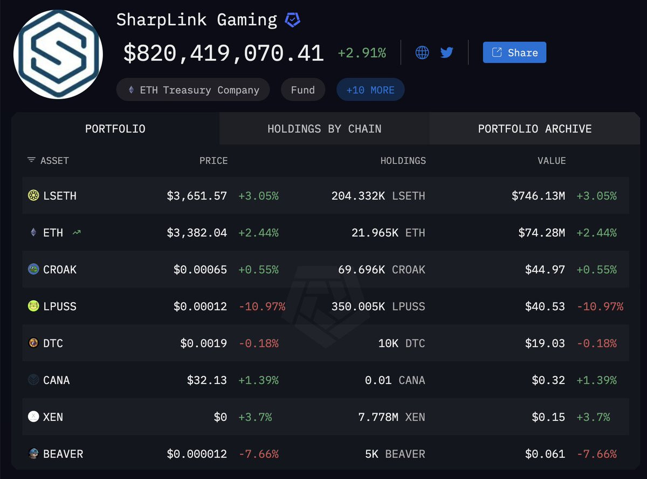The image size is (647, 479).
Task: Expand the +10 MORE tags
Action: (x=370, y=90)
